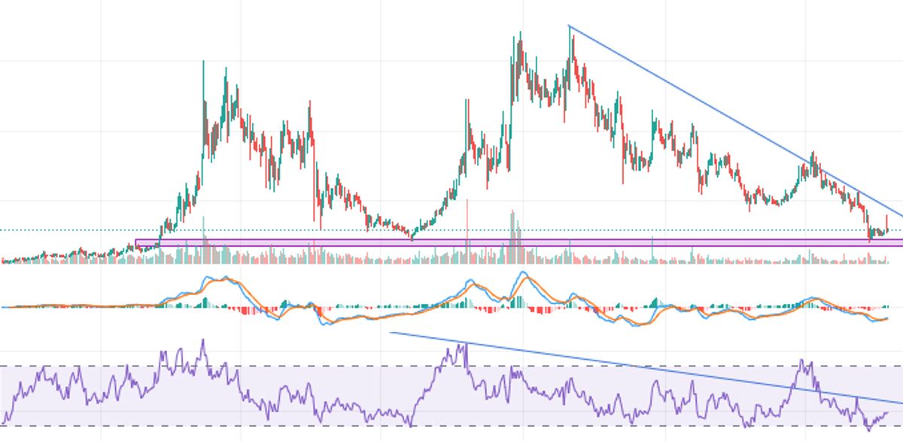Click the last candlestick at chart's right edge

point(887,224)
